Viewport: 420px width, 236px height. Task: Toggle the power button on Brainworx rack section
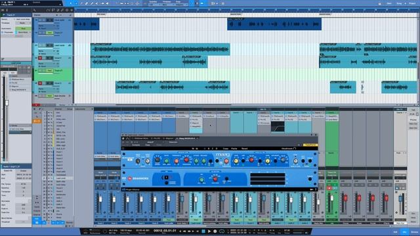(x=310, y=179)
